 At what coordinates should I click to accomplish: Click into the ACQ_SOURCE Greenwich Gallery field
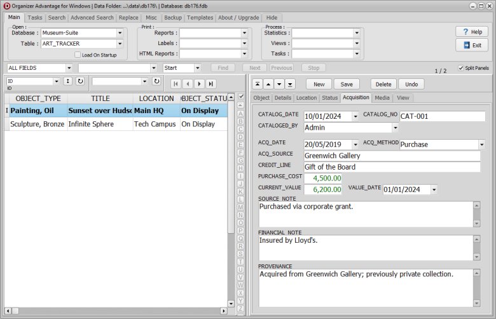pyautogui.click(x=391, y=156)
